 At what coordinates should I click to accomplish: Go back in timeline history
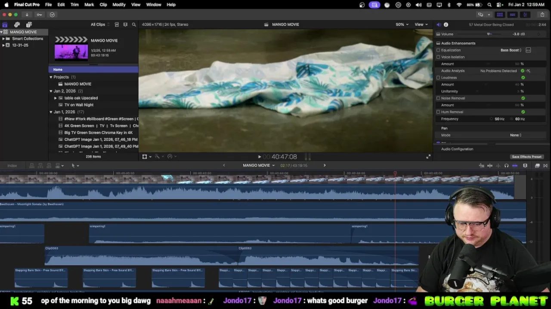[x=224, y=166]
